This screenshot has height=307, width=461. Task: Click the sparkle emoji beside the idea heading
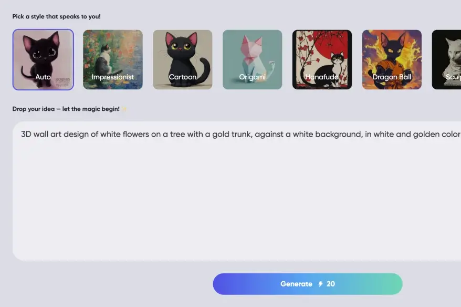click(124, 109)
